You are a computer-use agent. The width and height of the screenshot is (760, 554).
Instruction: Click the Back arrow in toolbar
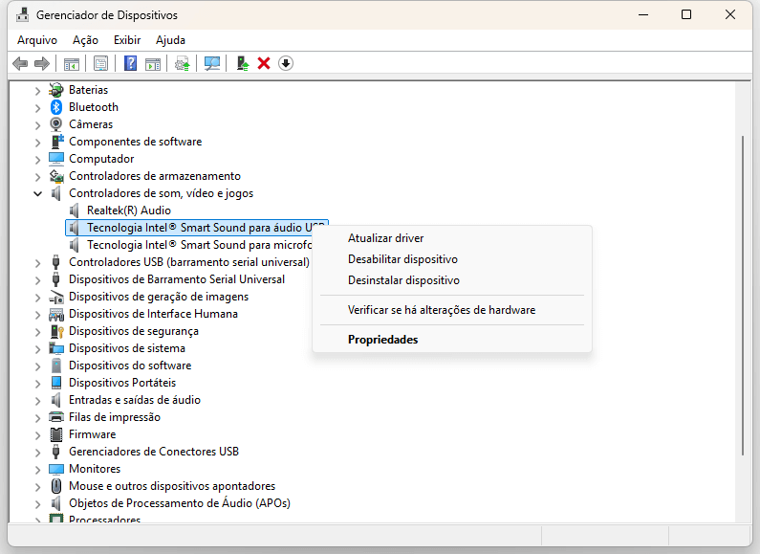[20, 63]
